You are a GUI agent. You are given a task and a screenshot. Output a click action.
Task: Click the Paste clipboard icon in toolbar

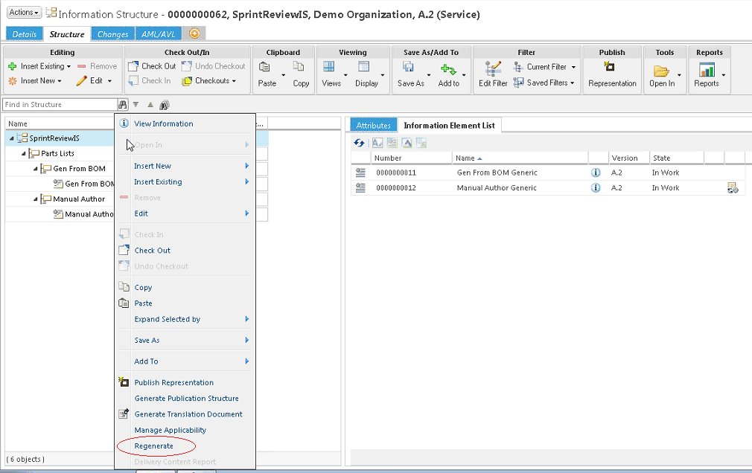tap(264, 67)
